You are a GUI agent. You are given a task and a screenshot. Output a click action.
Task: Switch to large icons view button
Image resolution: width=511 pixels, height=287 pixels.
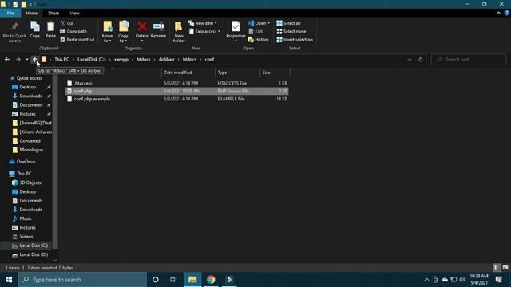[x=505, y=268]
